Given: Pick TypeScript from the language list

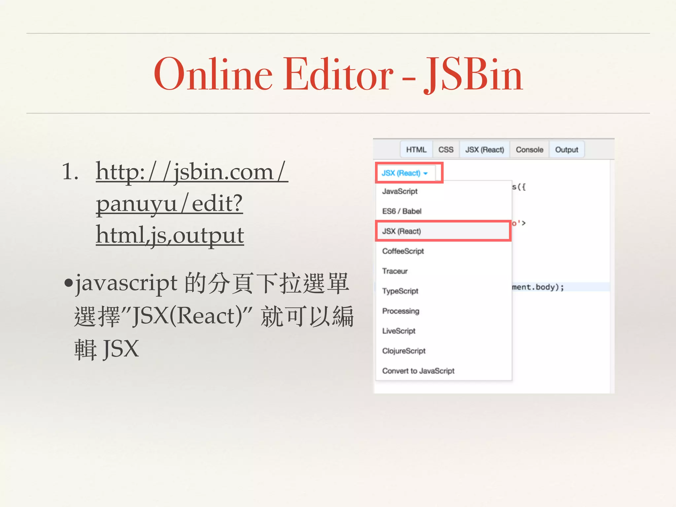Looking at the screenshot, I should (x=444, y=291).
